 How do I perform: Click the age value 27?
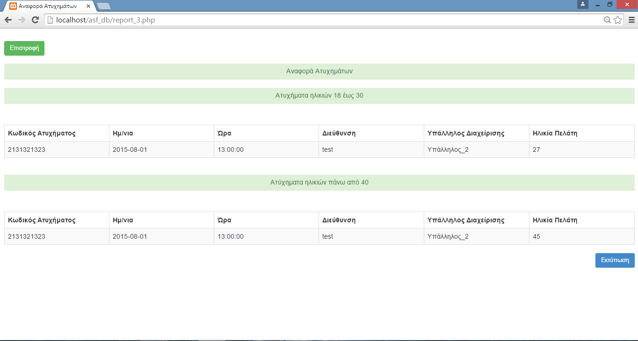click(536, 149)
